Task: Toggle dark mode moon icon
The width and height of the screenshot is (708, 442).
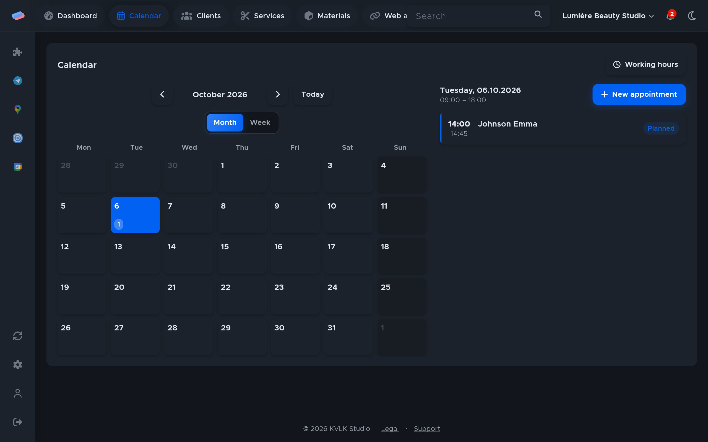Action: point(692,15)
